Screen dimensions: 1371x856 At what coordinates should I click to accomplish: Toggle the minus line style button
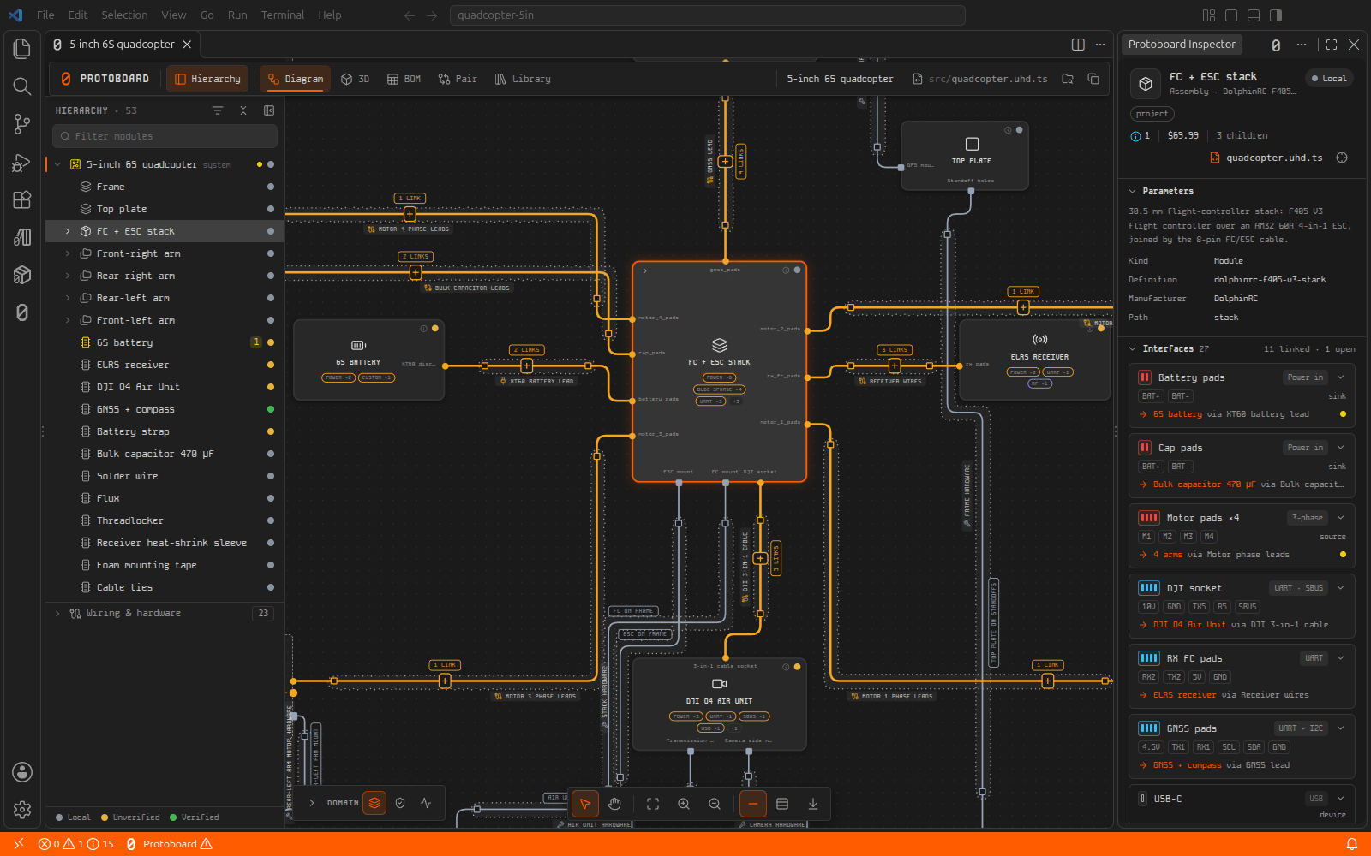point(752,804)
